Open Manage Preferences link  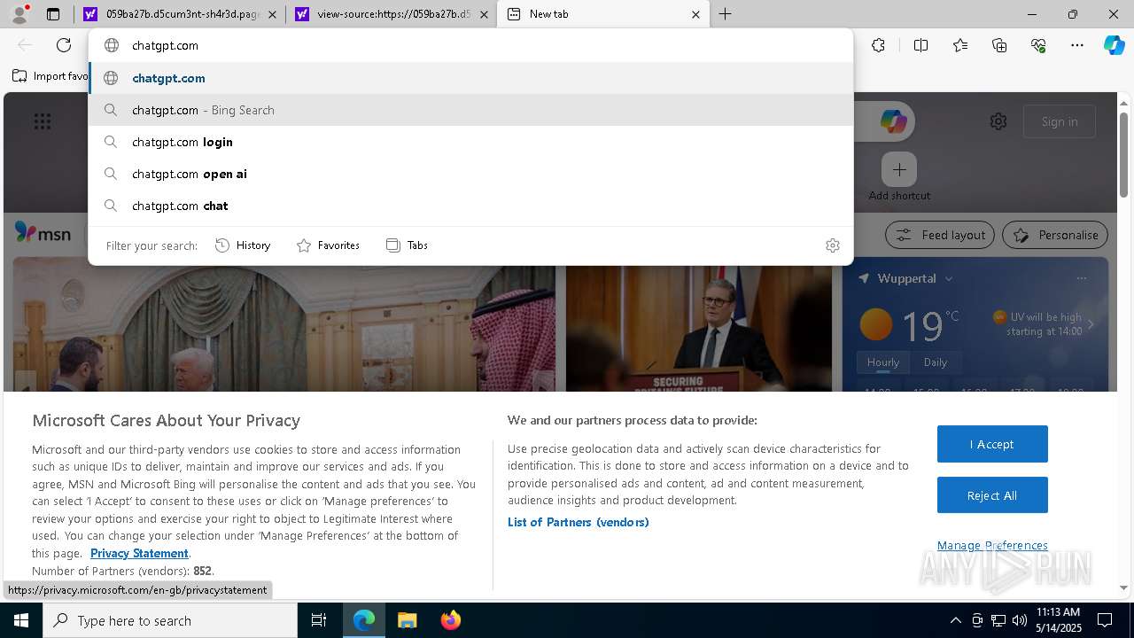click(992, 545)
